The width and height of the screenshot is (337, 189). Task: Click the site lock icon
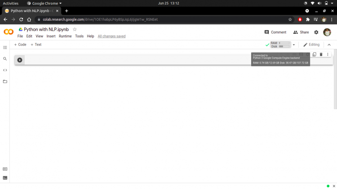point(39,20)
